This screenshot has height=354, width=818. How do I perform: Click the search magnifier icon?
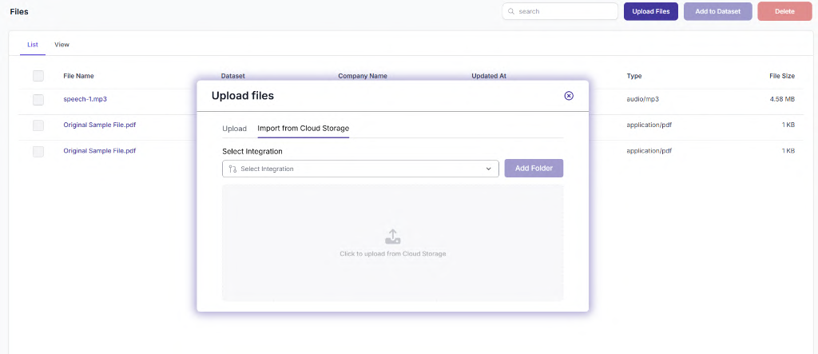point(511,11)
